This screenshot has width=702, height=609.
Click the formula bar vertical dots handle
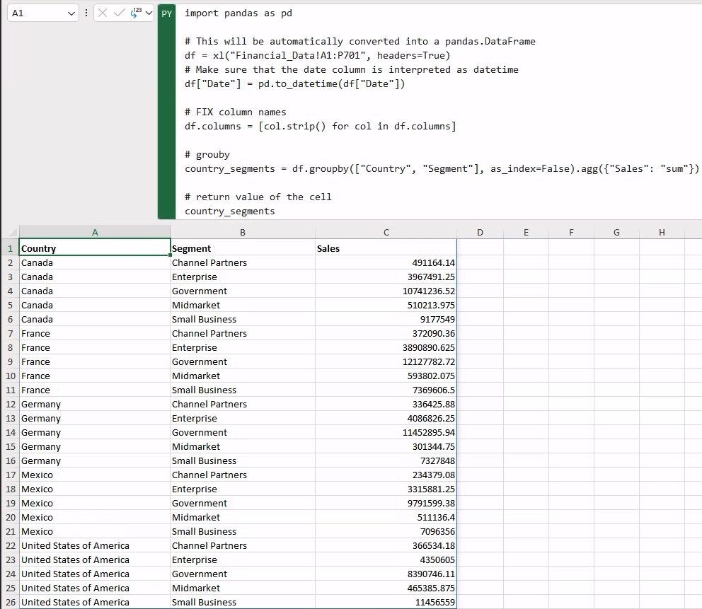(86, 13)
